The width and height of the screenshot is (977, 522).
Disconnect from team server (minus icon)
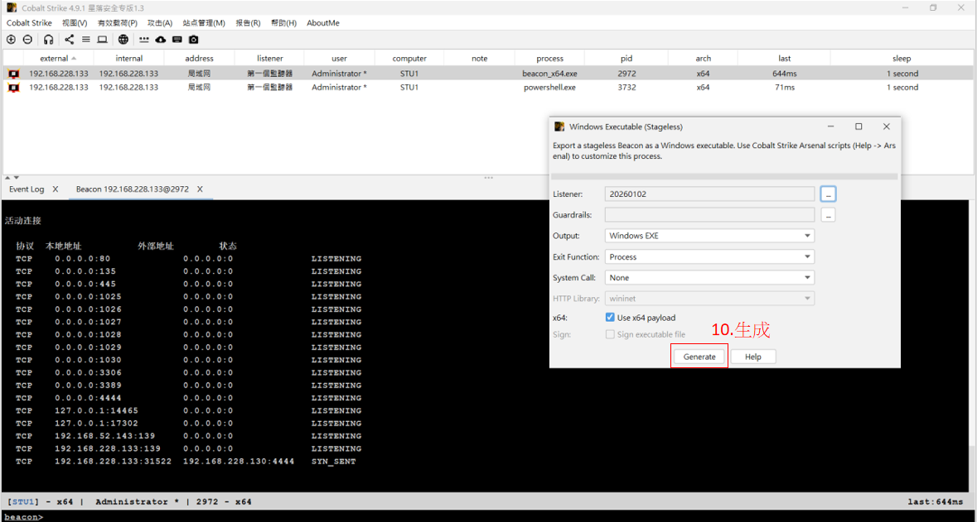(x=27, y=40)
